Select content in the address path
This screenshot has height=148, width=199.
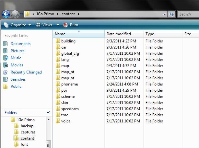(x=68, y=14)
